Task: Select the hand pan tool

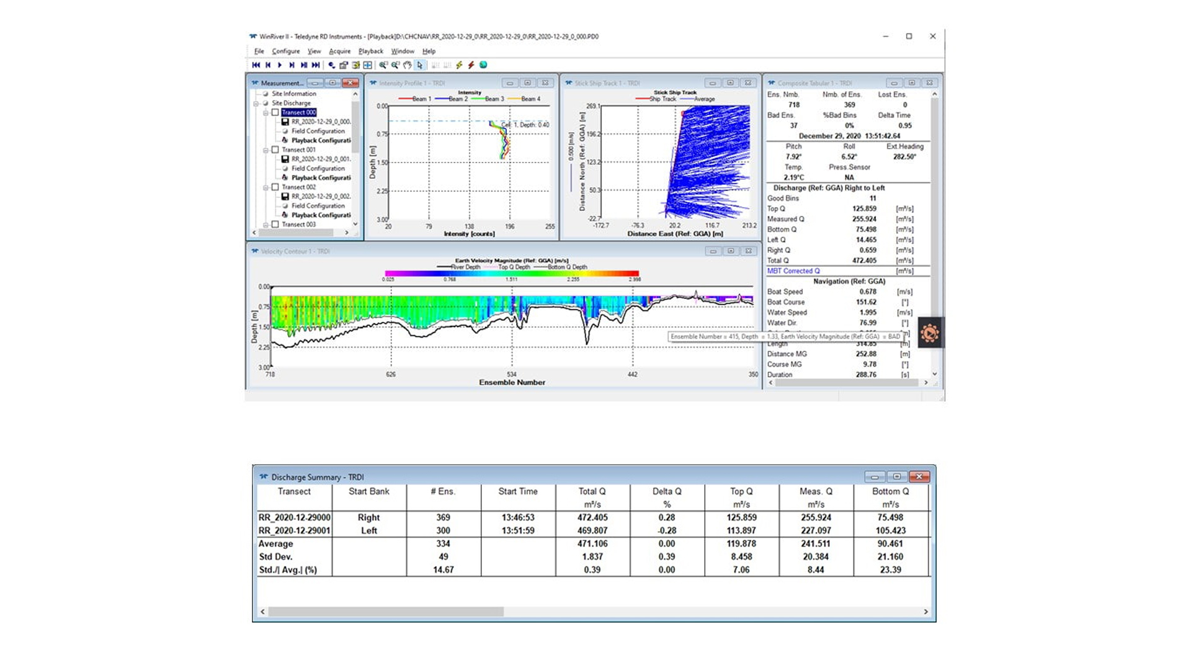Action: 407,65
